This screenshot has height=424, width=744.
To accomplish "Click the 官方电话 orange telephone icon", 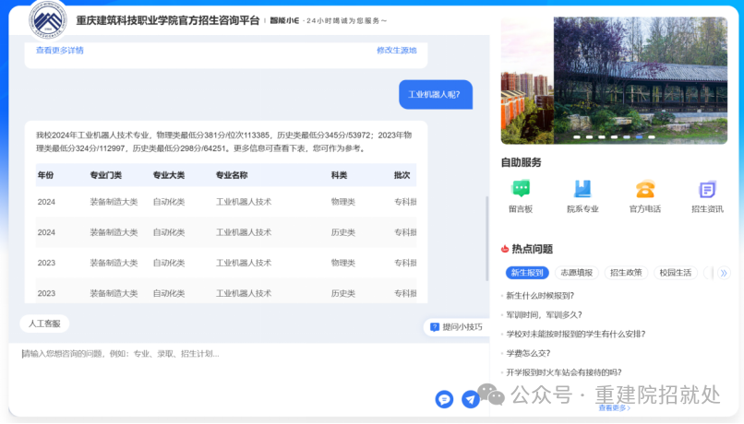I will click(644, 190).
